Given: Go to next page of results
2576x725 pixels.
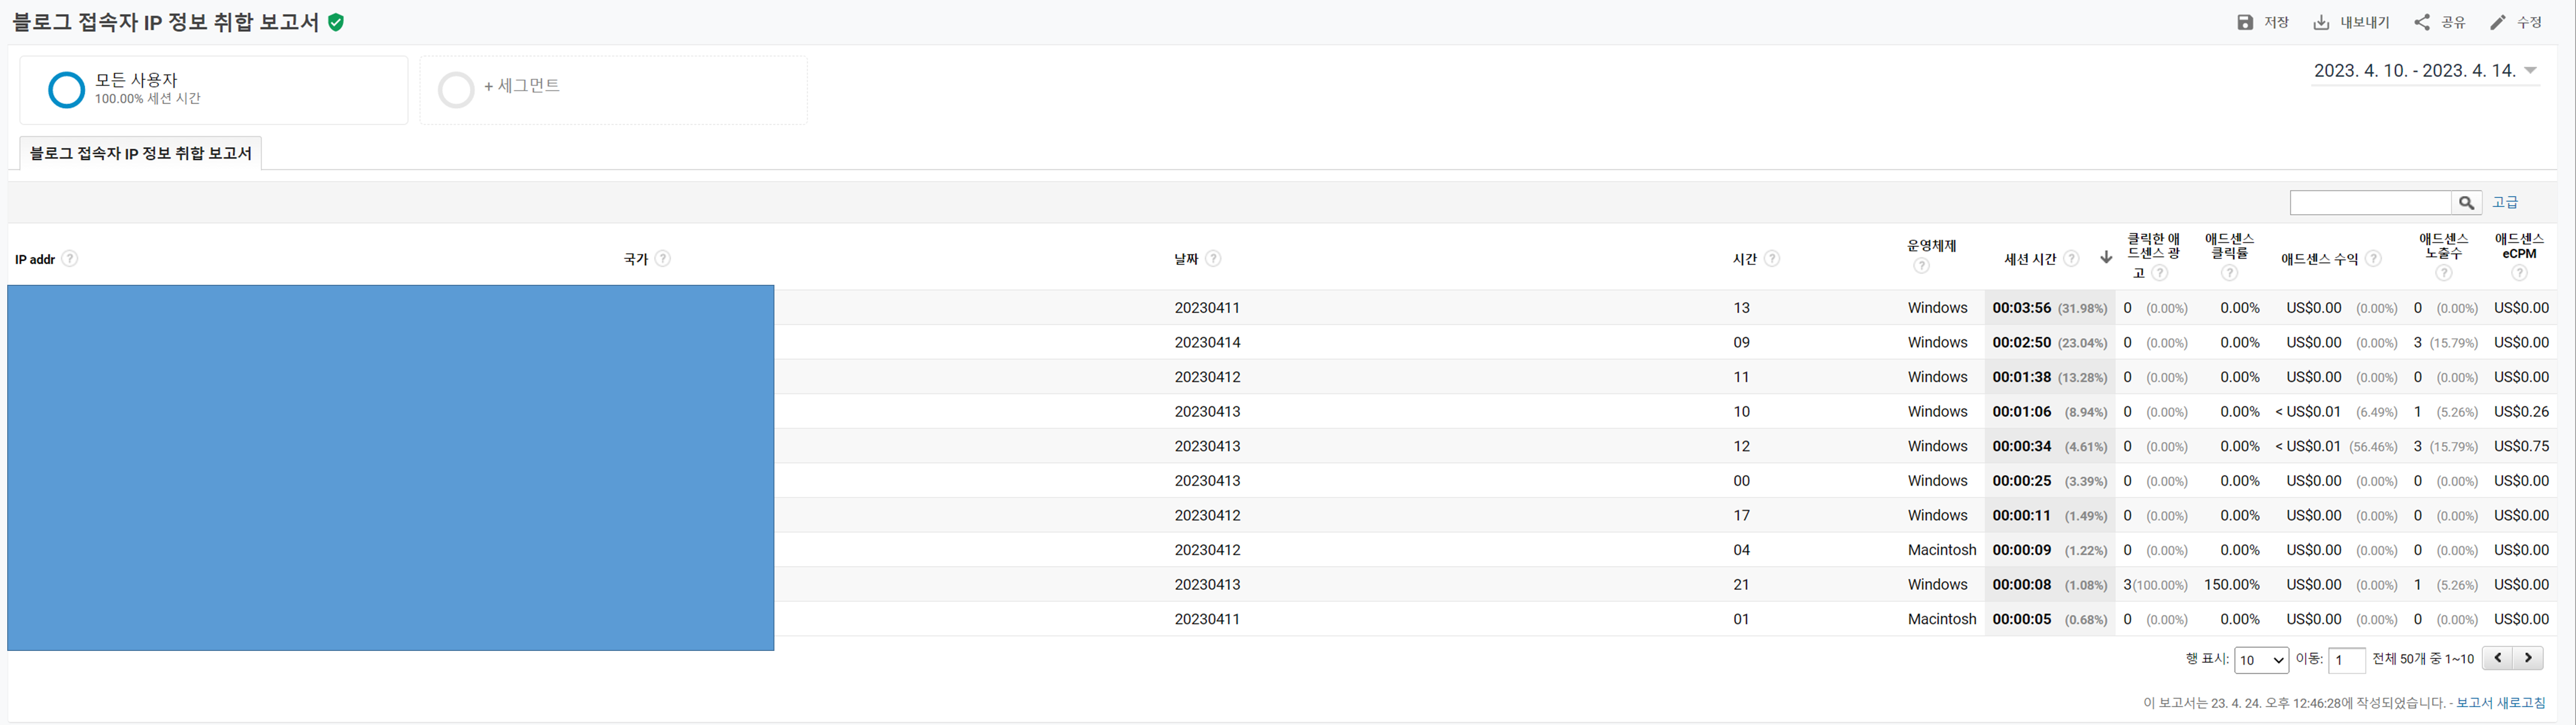Looking at the screenshot, I should click(2527, 658).
